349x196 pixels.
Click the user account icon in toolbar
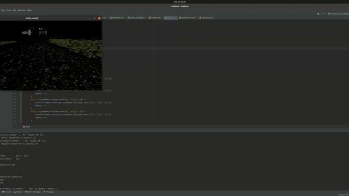(x=318, y=14)
